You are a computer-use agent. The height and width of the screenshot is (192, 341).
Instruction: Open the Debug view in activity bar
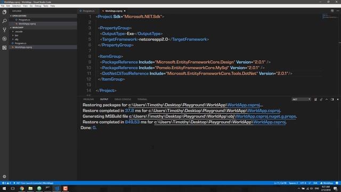point(4,38)
